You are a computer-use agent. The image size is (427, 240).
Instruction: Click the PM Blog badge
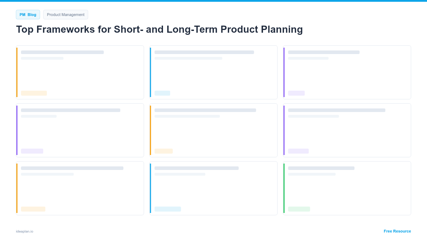pyautogui.click(x=28, y=15)
